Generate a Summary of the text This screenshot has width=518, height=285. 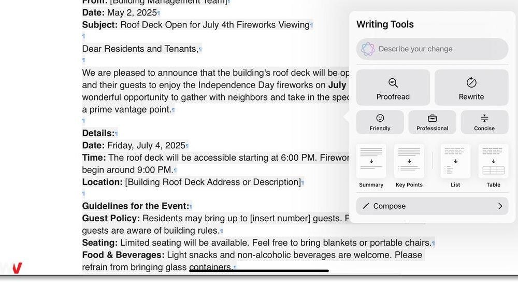coord(371,166)
